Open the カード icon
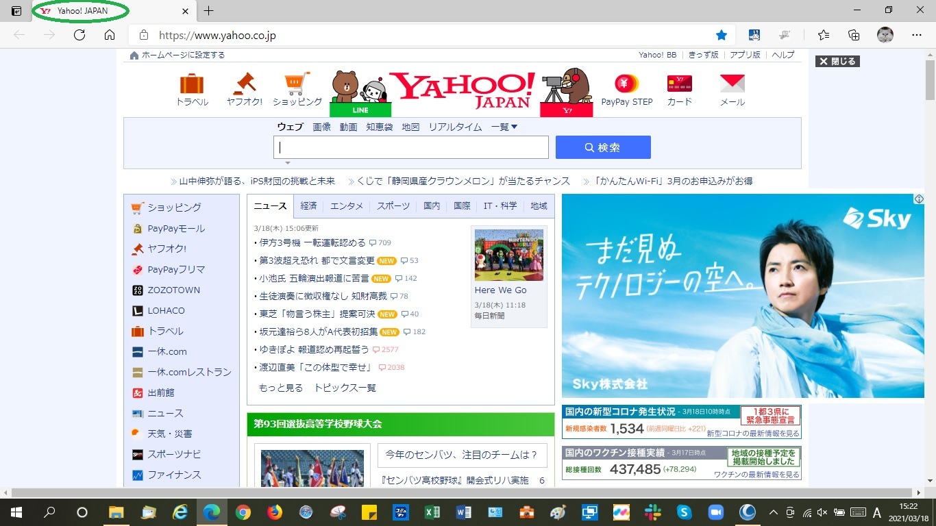 [679, 84]
